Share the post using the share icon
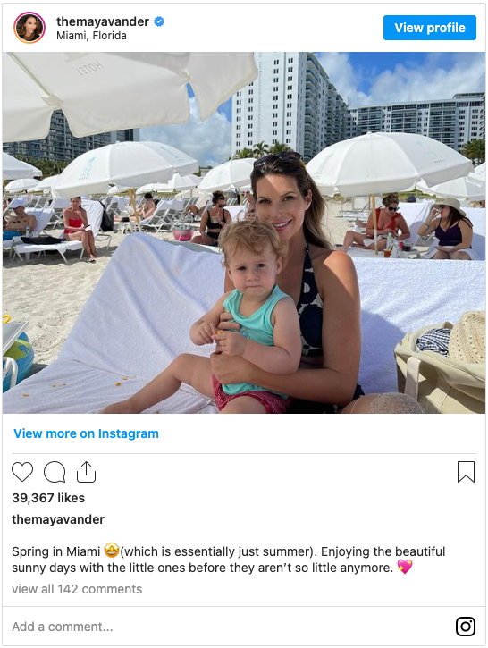 (x=86, y=472)
